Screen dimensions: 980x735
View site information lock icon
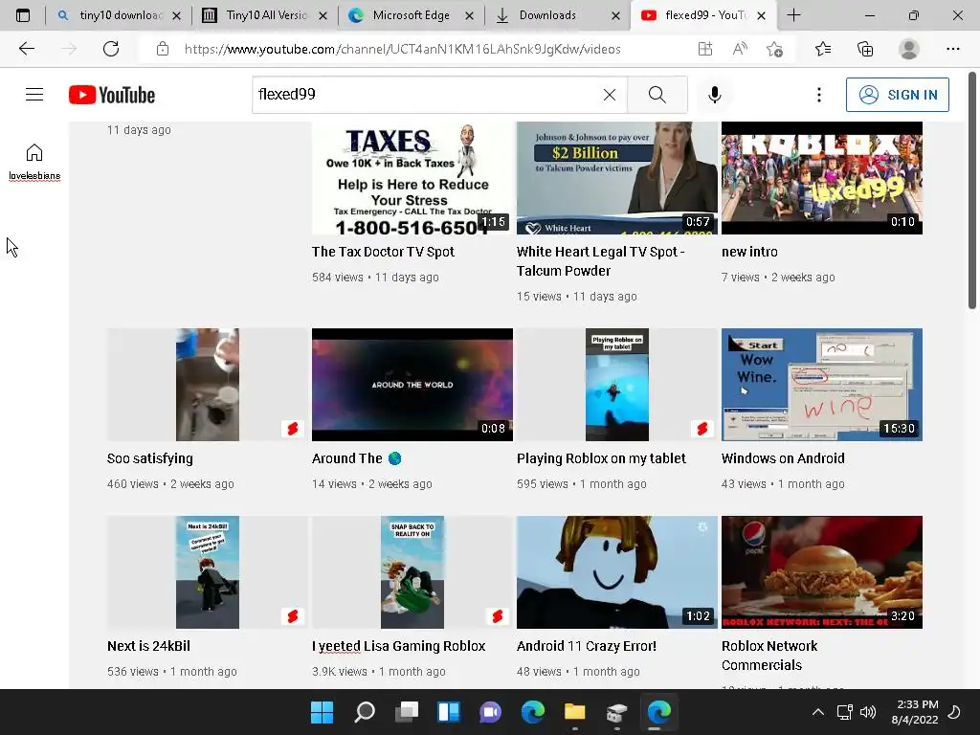(x=163, y=49)
